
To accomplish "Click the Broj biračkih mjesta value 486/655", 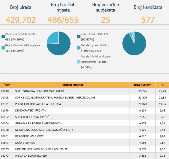I will coord(63,20).
